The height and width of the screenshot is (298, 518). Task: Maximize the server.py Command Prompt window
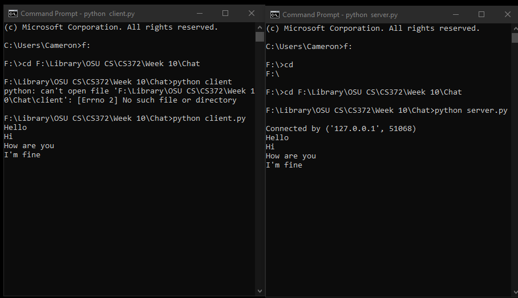(x=481, y=14)
